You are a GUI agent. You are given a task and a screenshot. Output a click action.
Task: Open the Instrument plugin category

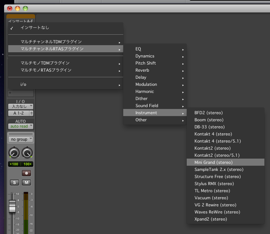click(x=155, y=113)
